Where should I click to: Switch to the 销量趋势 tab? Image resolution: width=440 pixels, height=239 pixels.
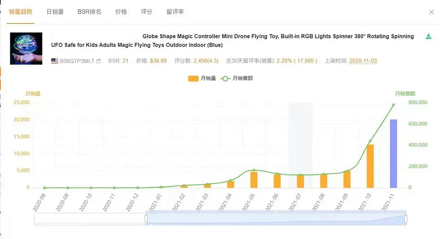click(20, 12)
